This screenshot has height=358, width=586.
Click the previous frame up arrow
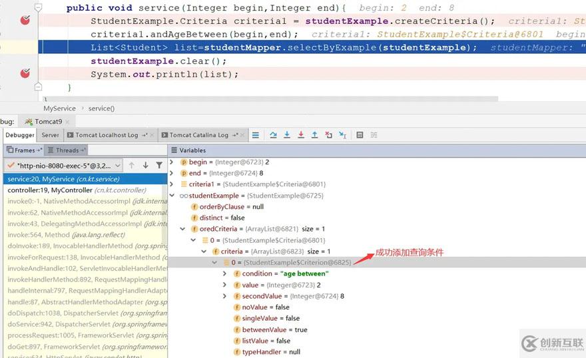click(x=132, y=166)
